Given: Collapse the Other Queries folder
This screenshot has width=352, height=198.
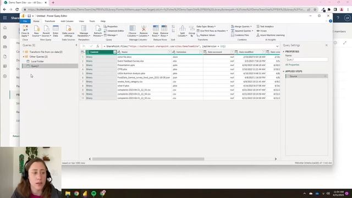Looking at the screenshot, I should 23,57.
